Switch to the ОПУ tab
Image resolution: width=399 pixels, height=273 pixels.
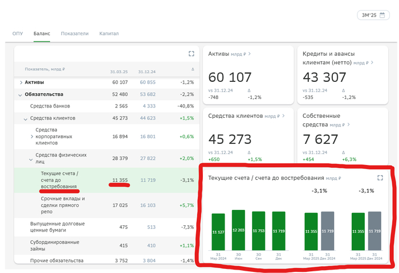pyautogui.click(x=18, y=34)
